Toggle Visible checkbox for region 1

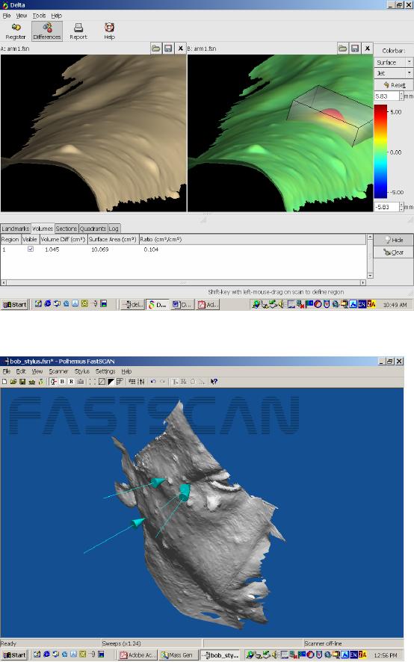[x=31, y=249]
